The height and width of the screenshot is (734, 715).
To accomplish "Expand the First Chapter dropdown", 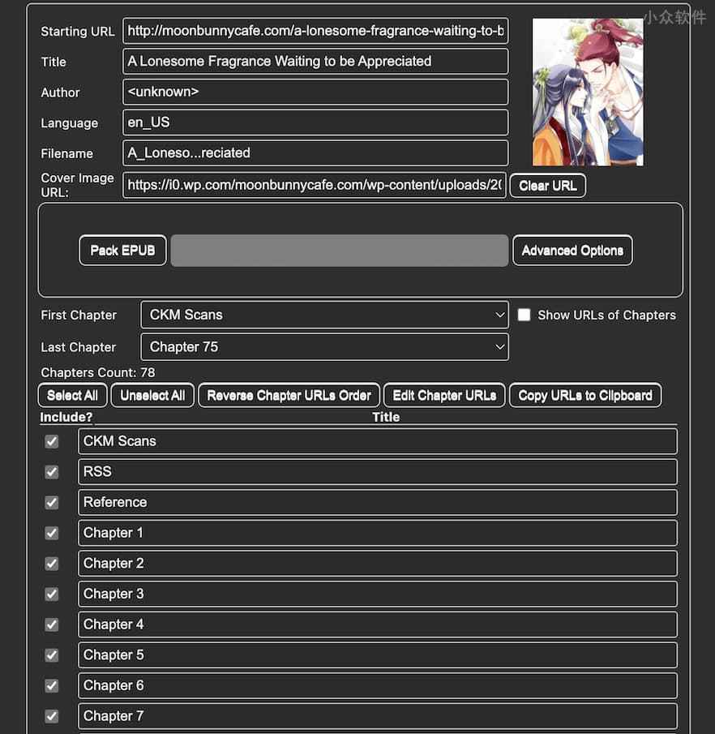I will [x=324, y=315].
